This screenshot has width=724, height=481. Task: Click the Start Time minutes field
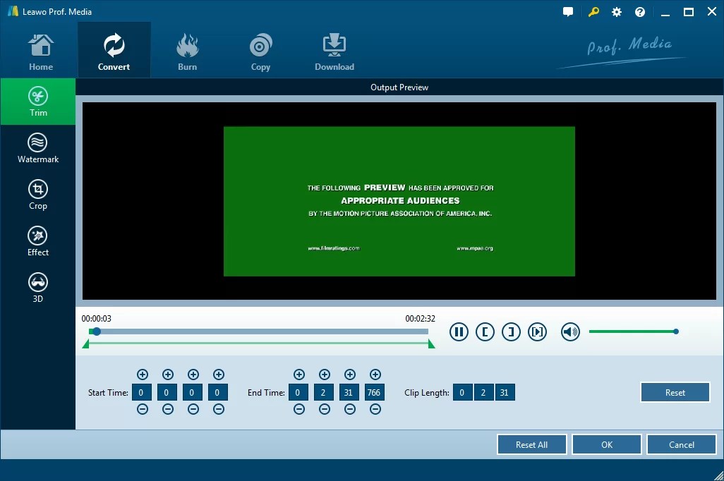coord(167,392)
